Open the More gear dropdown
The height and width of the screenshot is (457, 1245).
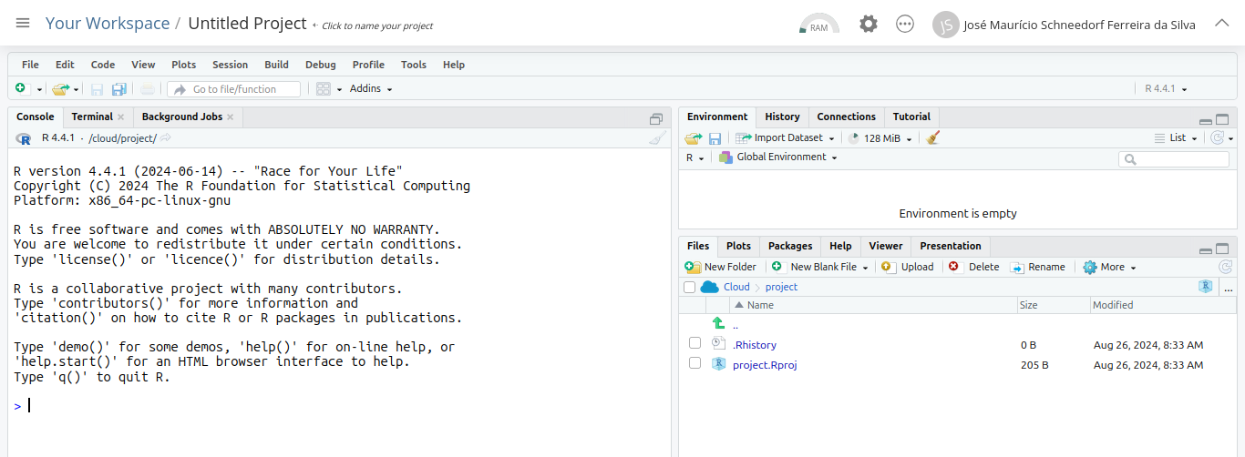click(x=1109, y=267)
